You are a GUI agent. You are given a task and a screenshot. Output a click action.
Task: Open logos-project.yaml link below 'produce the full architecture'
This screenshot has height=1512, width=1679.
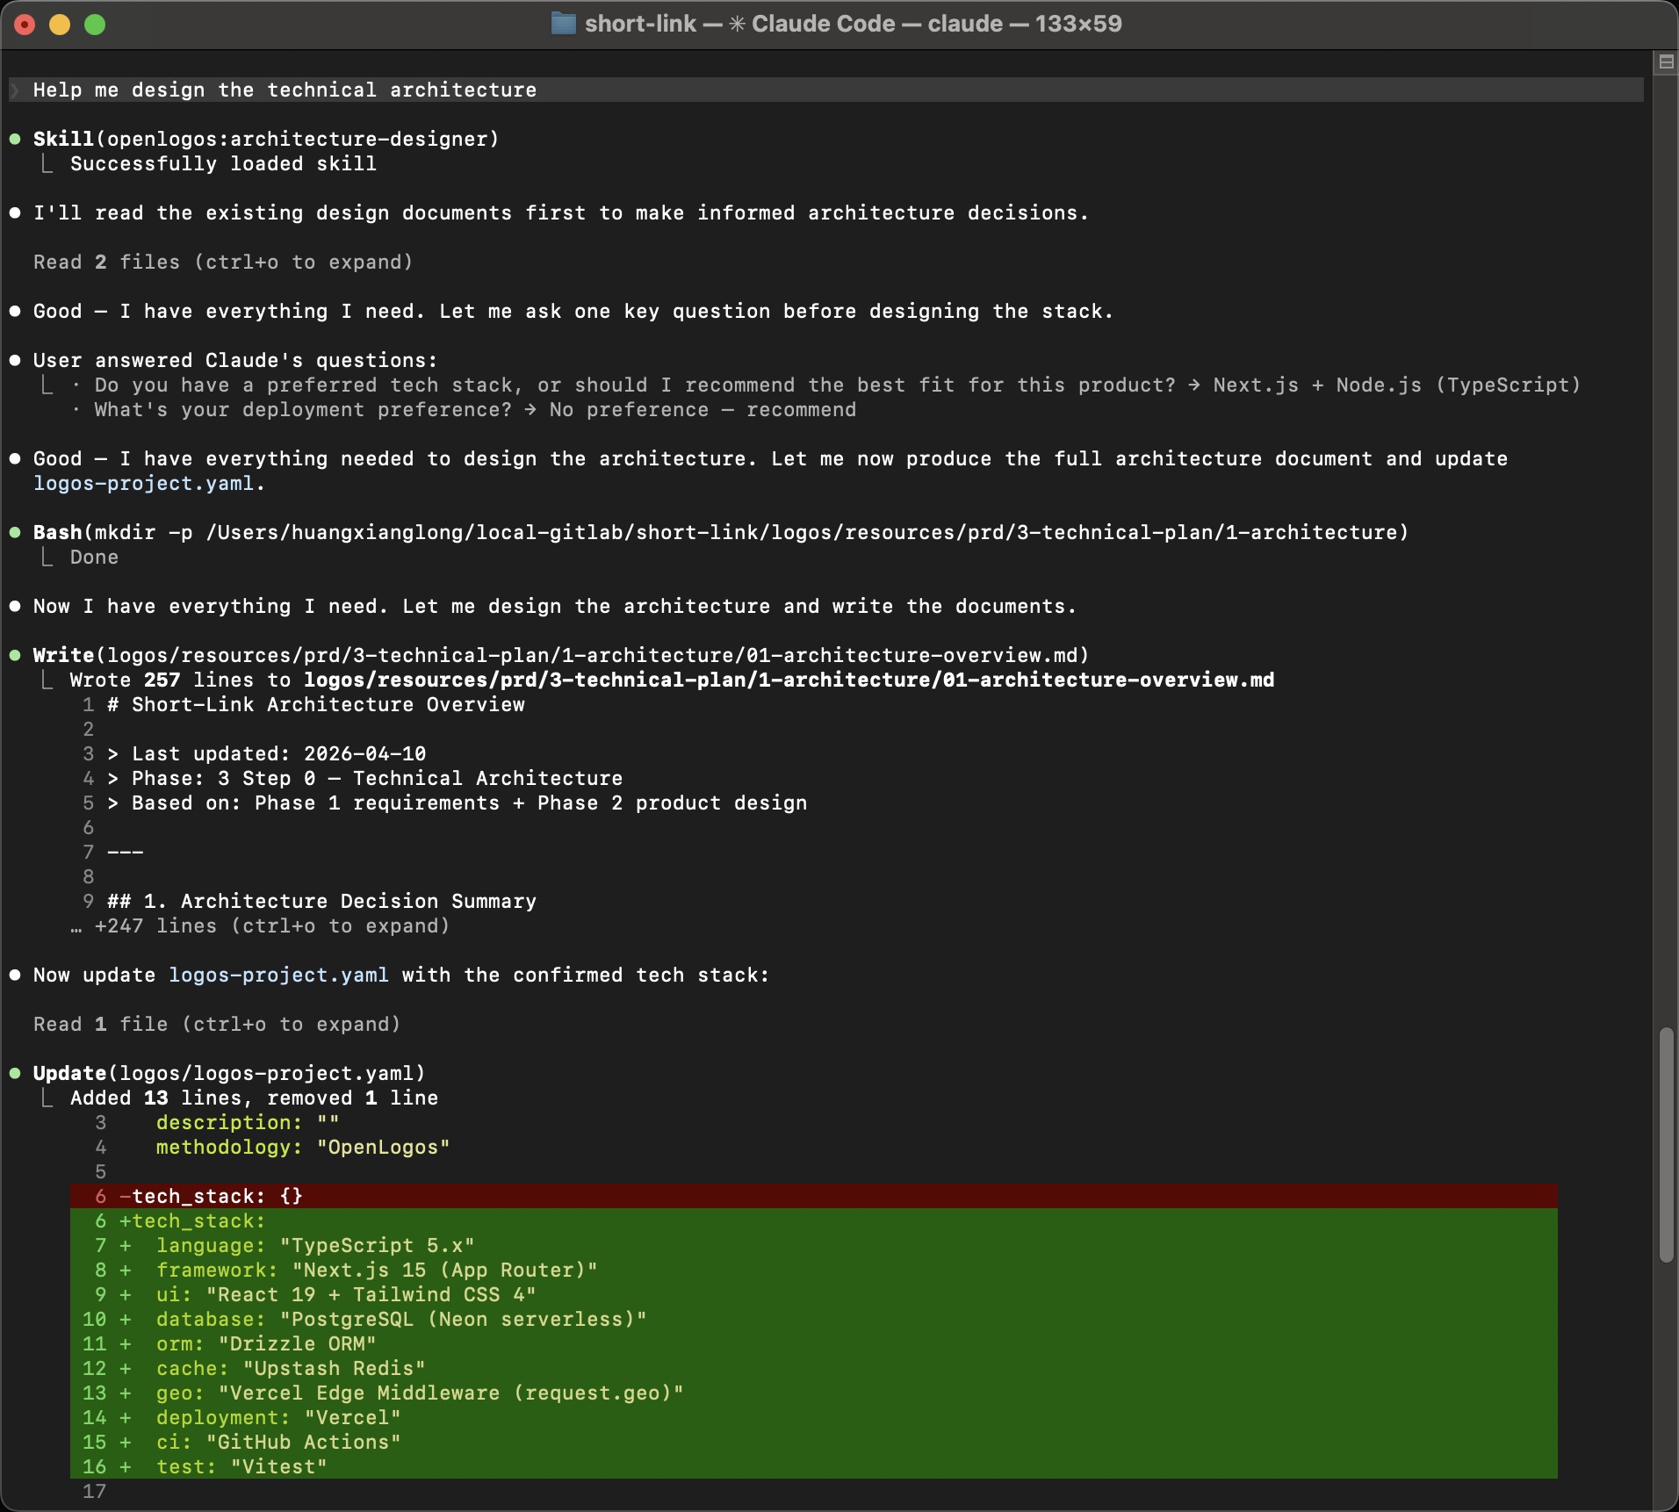(x=143, y=483)
